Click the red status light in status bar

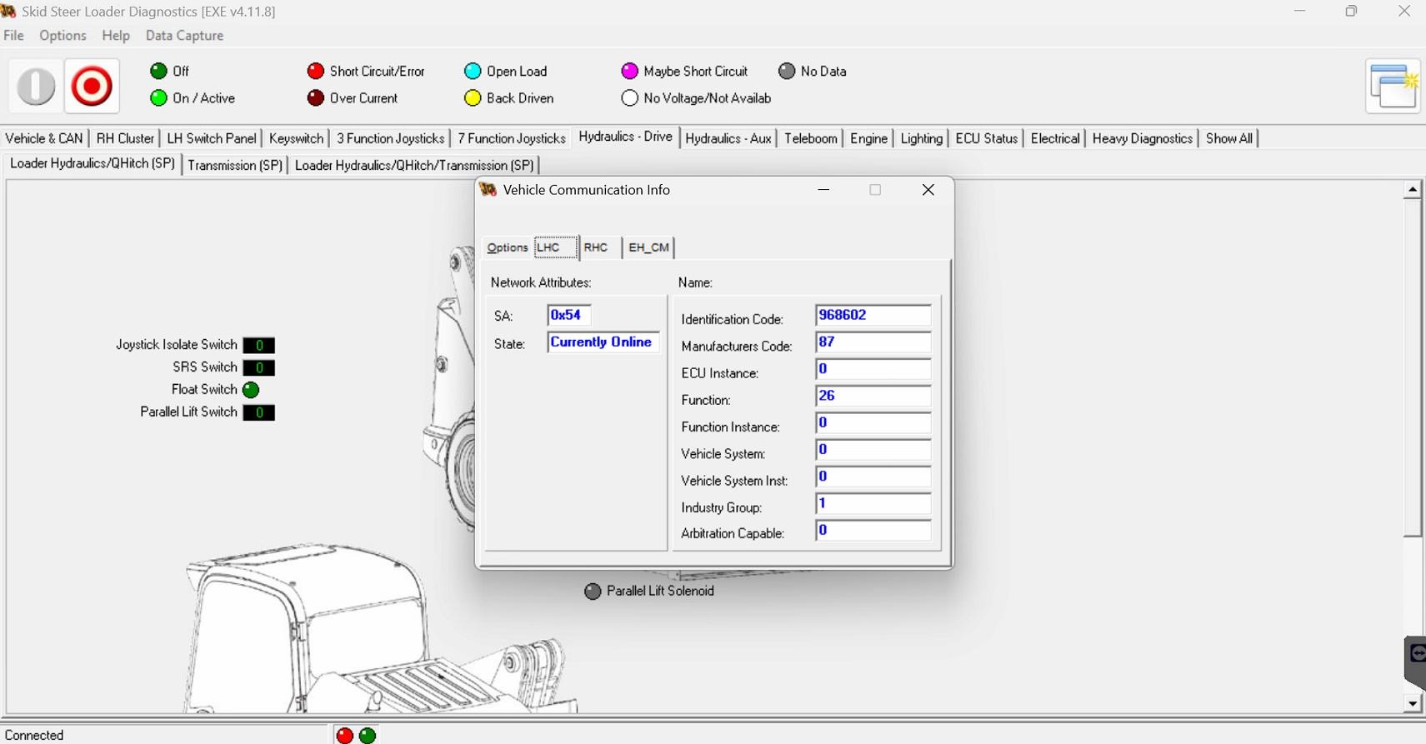pyautogui.click(x=344, y=735)
